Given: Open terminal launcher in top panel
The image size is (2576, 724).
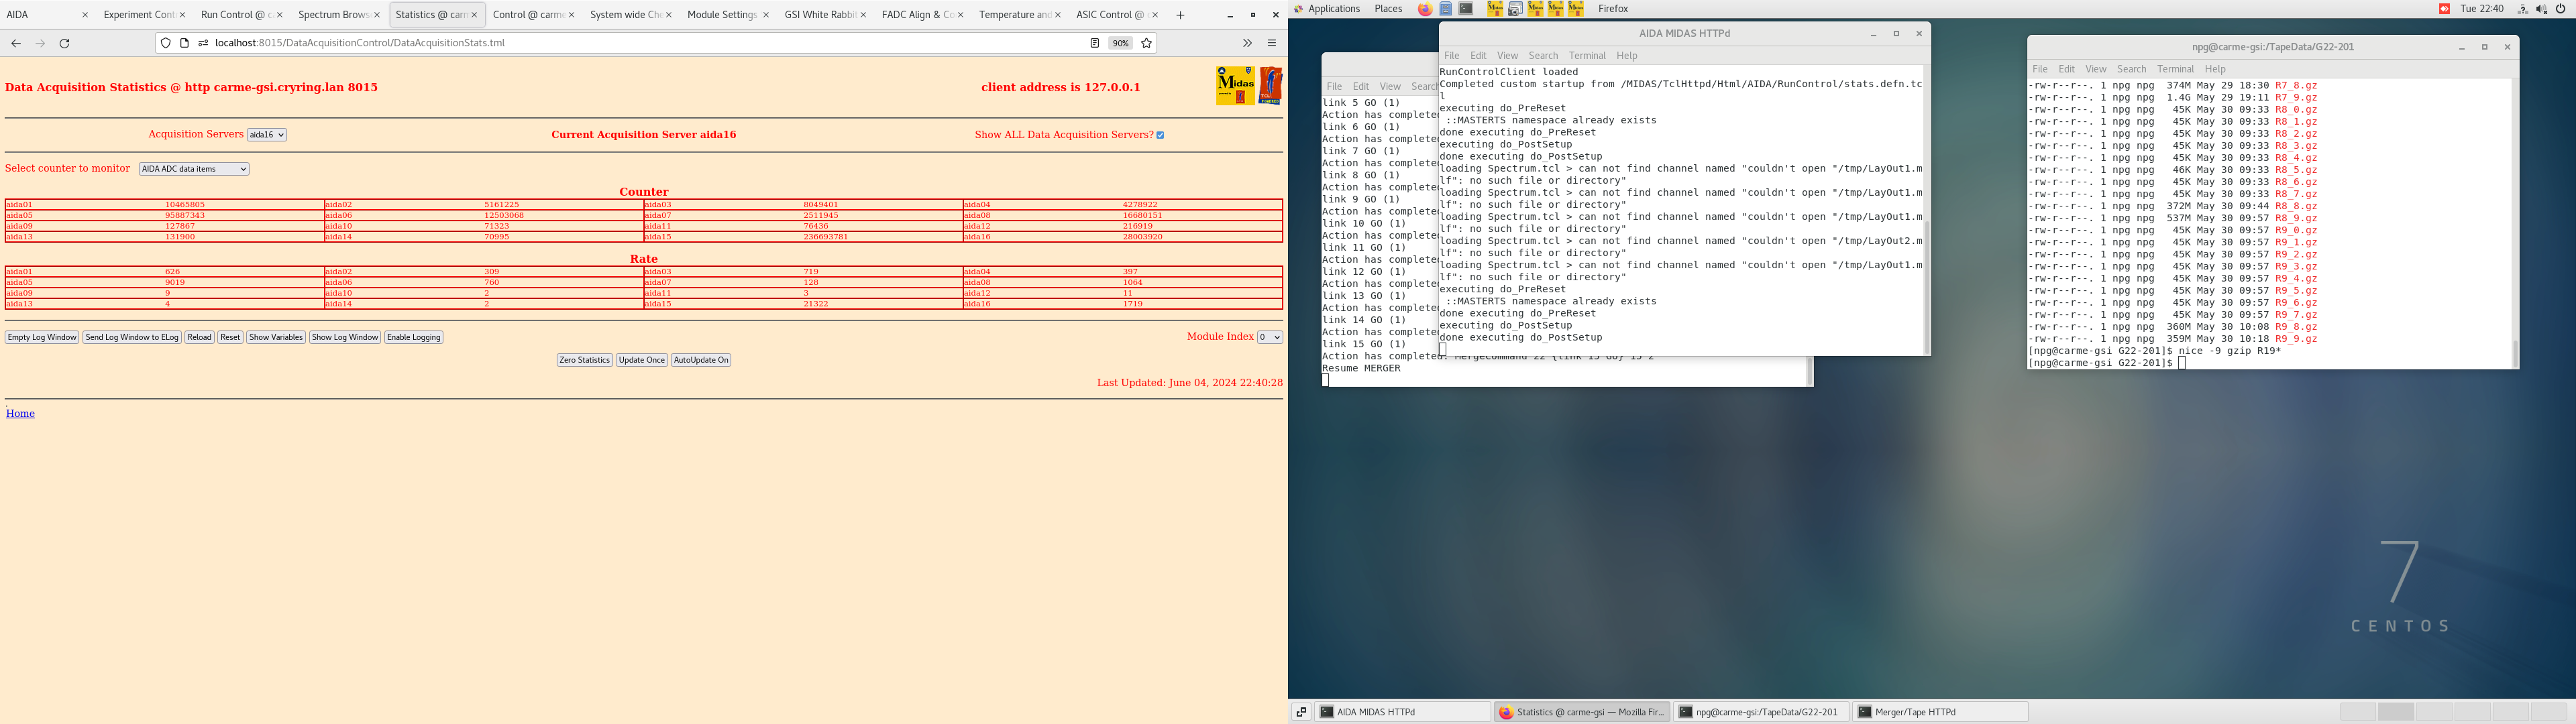Looking at the screenshot, I should point(1466,9).
